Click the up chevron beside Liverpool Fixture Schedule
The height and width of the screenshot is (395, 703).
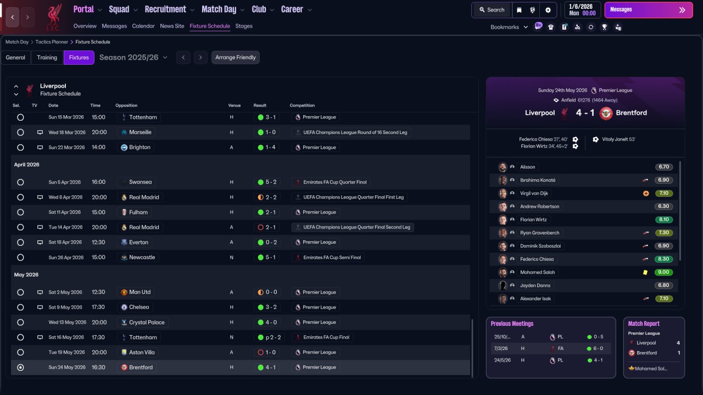(16, 86)
